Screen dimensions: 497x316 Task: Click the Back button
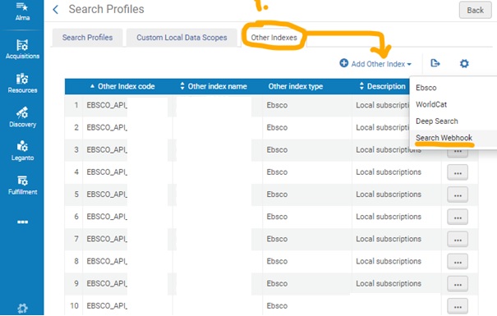pos(475,10)
